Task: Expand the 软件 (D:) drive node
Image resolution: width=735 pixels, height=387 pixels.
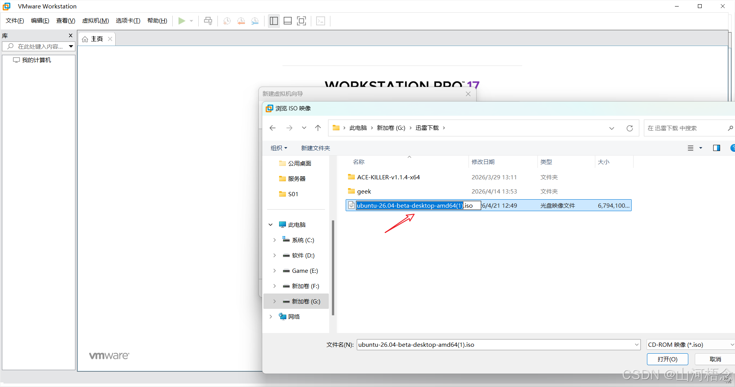Action: pyautogui.click(x=274, y=256)
